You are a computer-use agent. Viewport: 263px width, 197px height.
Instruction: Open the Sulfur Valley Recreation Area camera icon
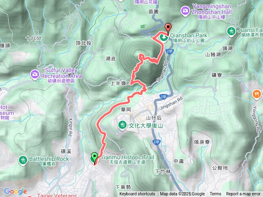click(x=35, y=75)
